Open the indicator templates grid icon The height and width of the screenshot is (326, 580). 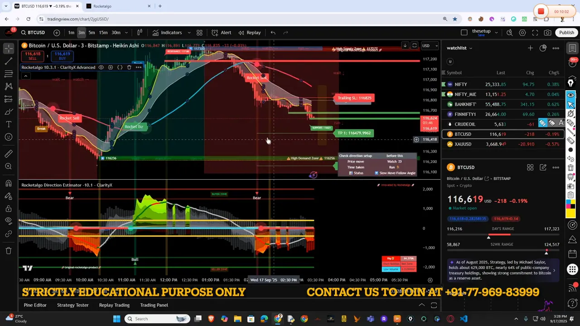coord(199,33)
